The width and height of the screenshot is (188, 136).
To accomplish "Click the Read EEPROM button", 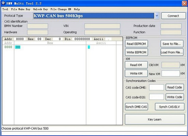I will coord(136,44).
